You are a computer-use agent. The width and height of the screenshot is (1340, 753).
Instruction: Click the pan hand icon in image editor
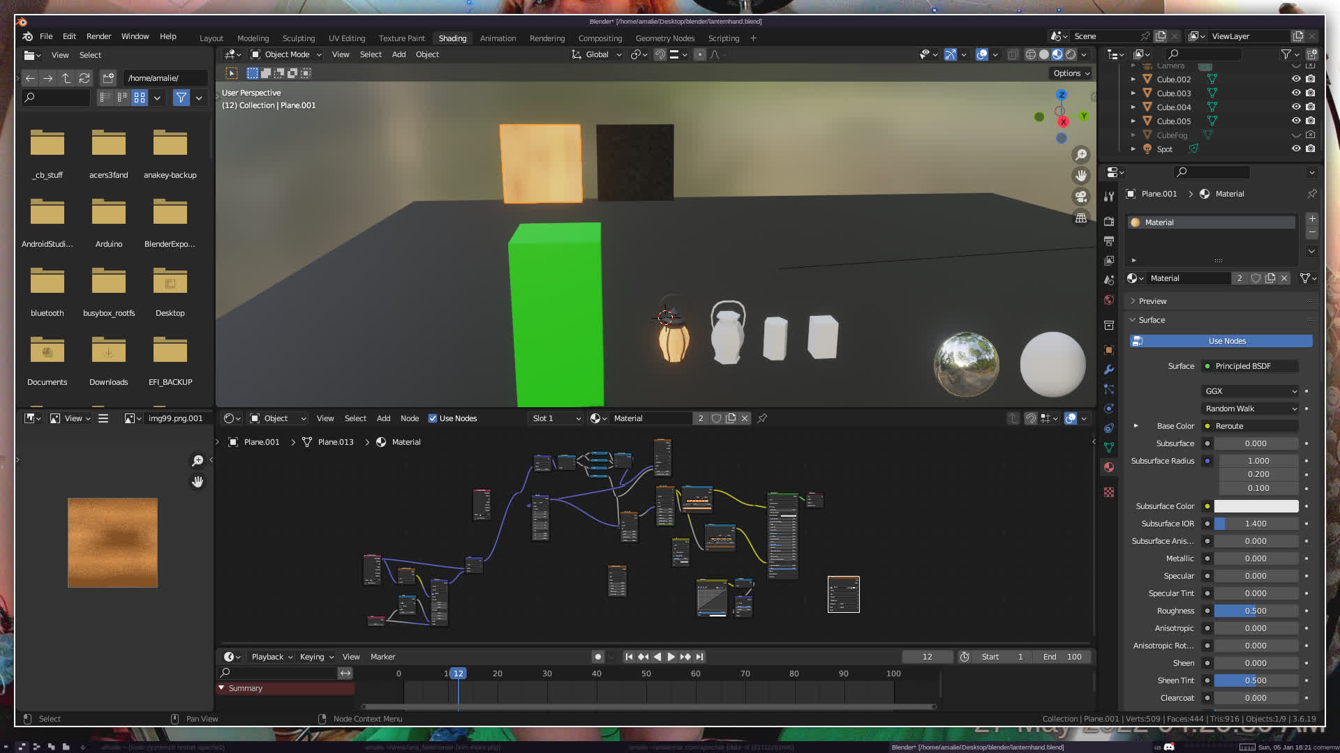coord(198,482)
